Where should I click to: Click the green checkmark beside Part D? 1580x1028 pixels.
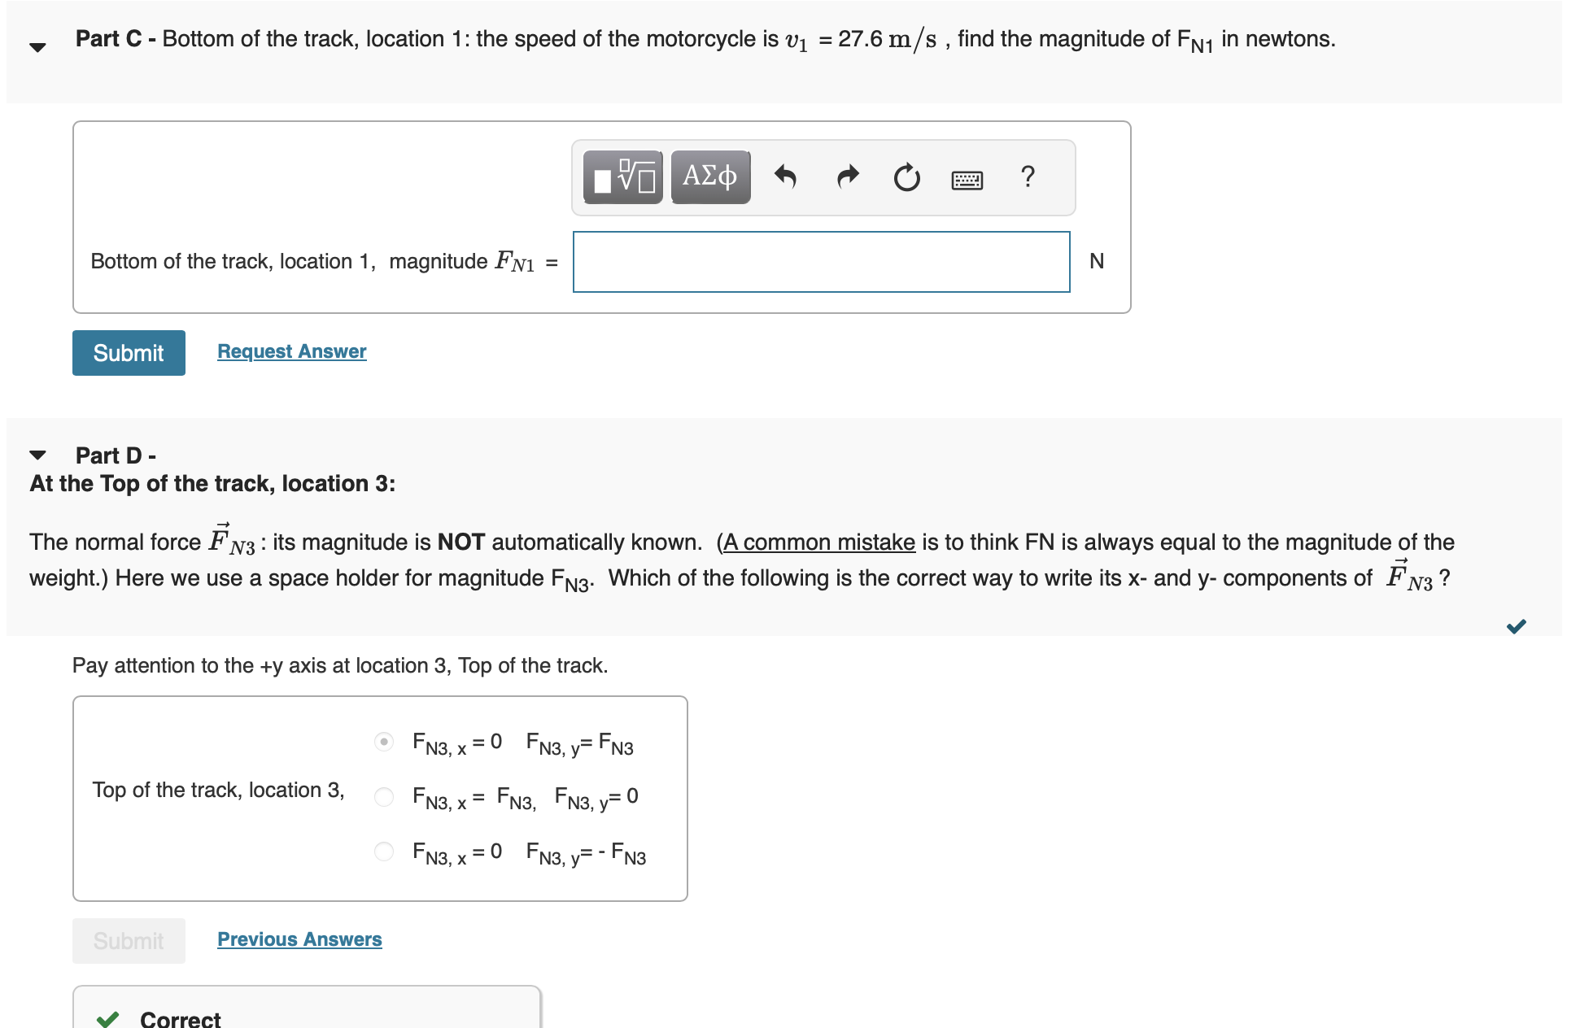point(1517,626)
